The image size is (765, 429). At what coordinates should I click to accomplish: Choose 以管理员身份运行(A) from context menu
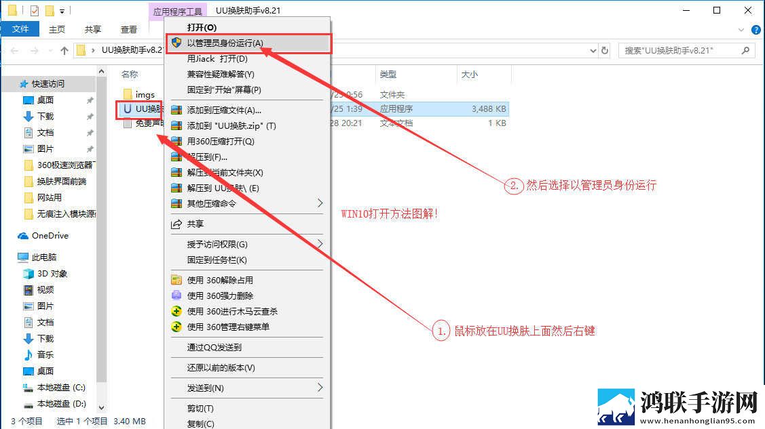[248, 43]
